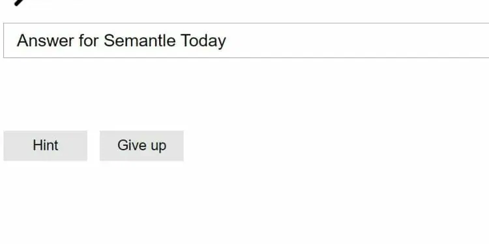Screen dimensions: 489x244
Task: Activate the Semantle answer input box
Action: [246, 40]
